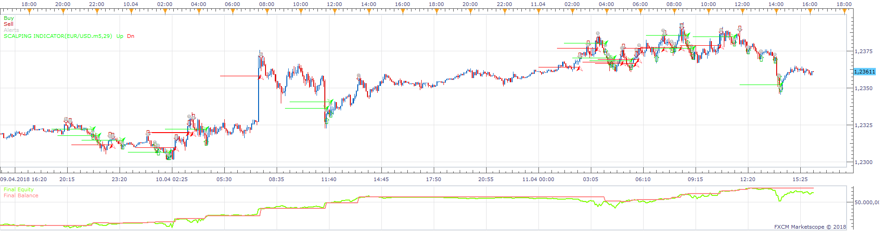Viewport: 880px width, 231px height.
Task: Click the SCALPING INDICATOR(EUR/USD.m5,29) label
Action: coord(58,36)
